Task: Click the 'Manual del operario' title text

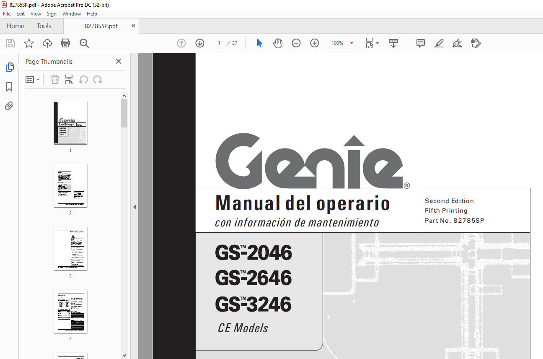Action: (303, 203)
